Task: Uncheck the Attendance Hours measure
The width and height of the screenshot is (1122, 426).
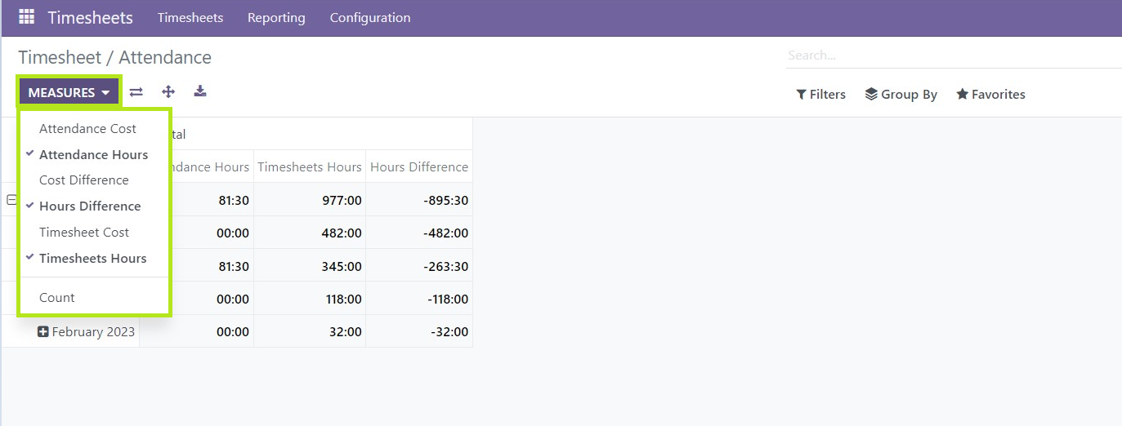Action: (x=94, y=154)
